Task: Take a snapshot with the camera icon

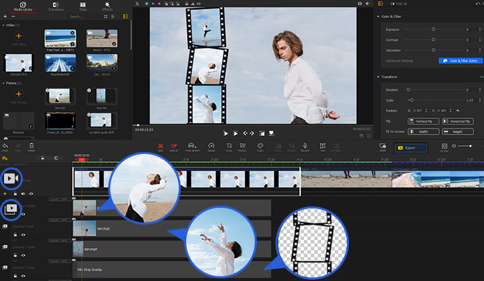Action: (x=360, y=4)
